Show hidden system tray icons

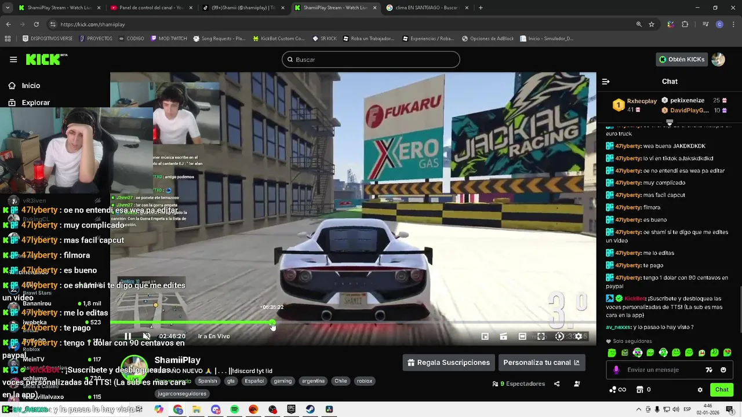click(x=639, y=409)
